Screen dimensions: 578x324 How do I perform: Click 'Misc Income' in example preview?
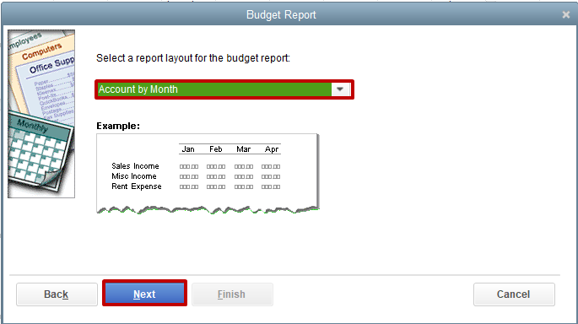click(134, 176)
